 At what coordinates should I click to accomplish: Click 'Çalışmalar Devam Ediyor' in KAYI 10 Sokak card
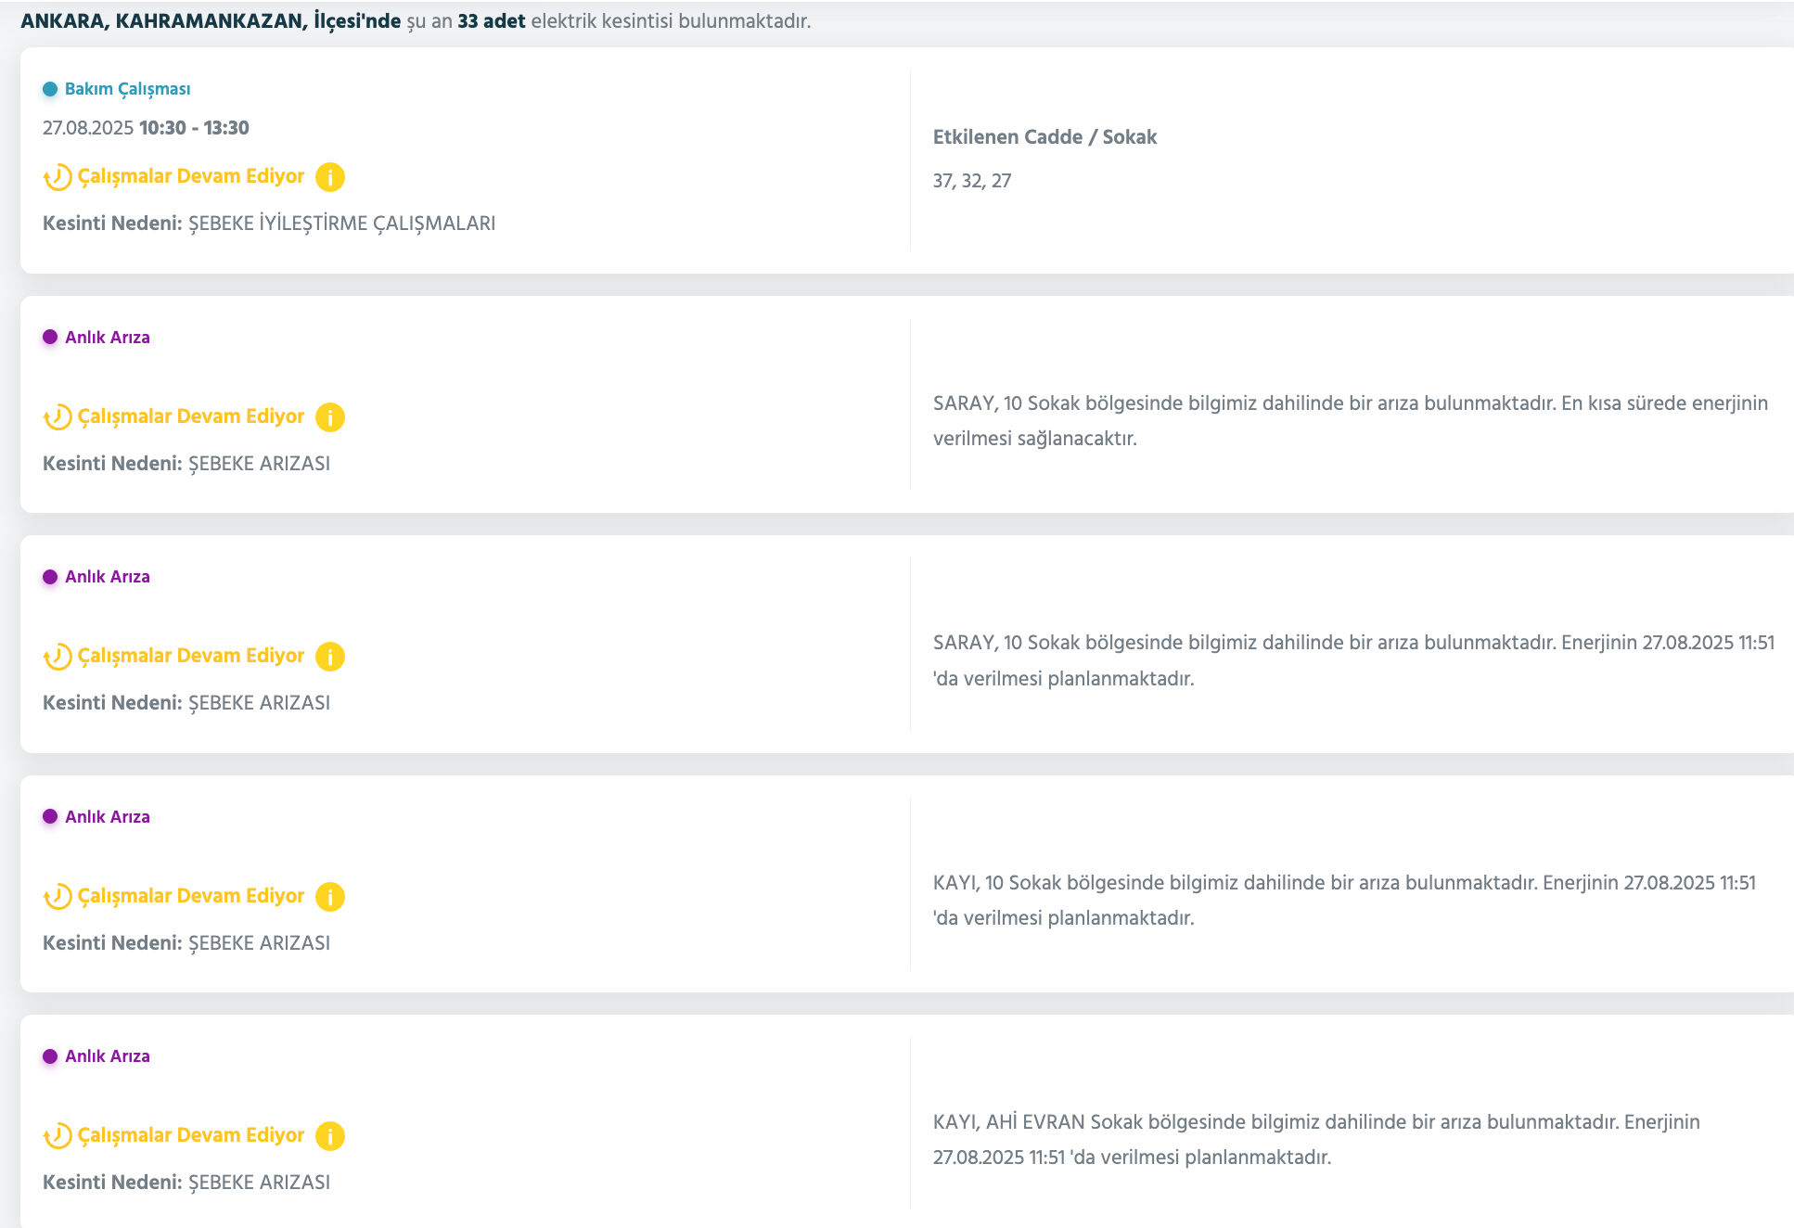tap(190, 896)
